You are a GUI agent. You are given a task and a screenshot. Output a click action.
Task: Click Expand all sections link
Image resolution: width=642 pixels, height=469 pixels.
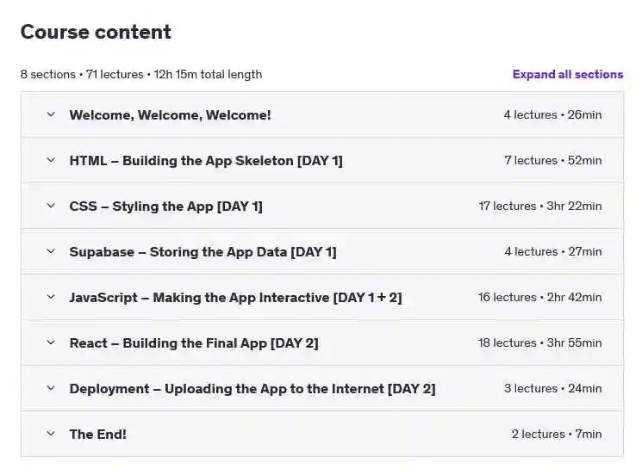pyautogui.click(x=568, y=74)
